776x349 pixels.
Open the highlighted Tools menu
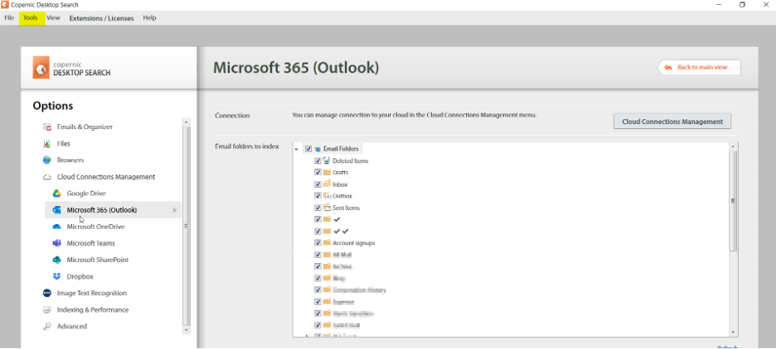(30, 17)
